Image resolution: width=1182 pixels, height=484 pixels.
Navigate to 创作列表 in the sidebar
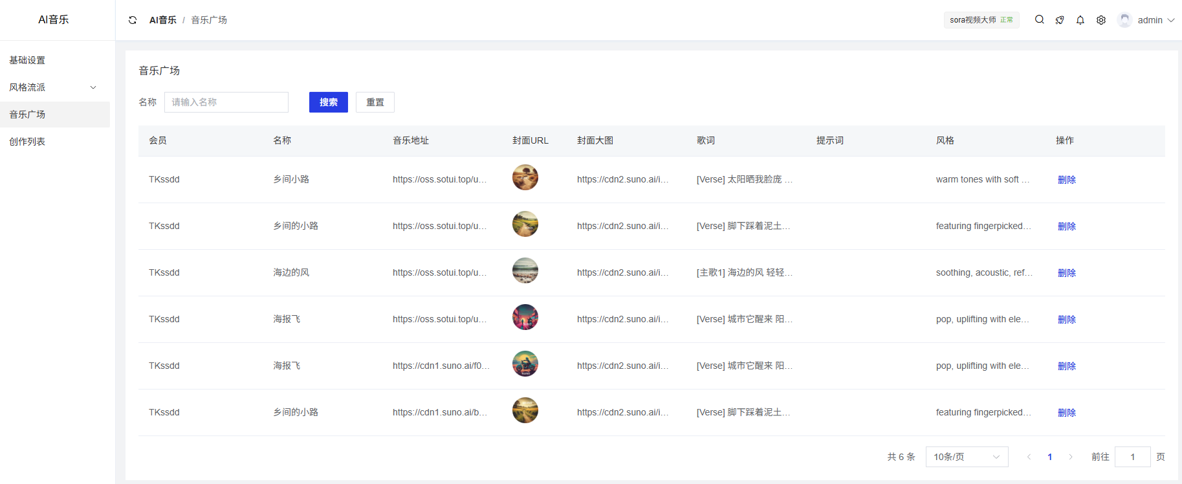tap(27, 142)
